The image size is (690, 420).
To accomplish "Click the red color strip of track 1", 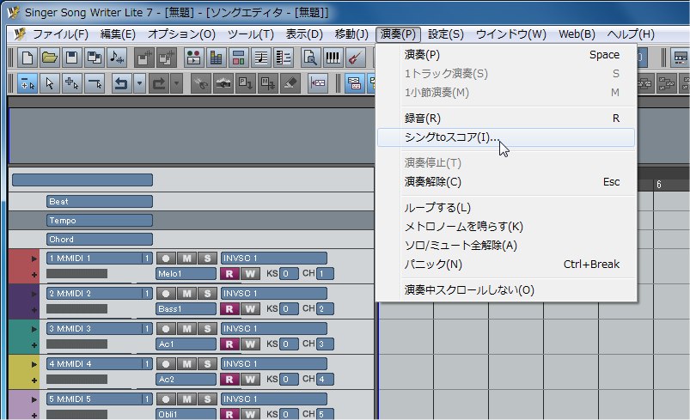I will pos(24,266).
